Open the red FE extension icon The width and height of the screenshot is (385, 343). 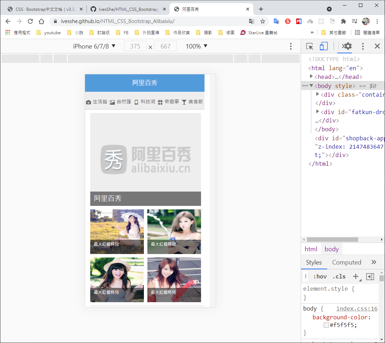(299, 21)
